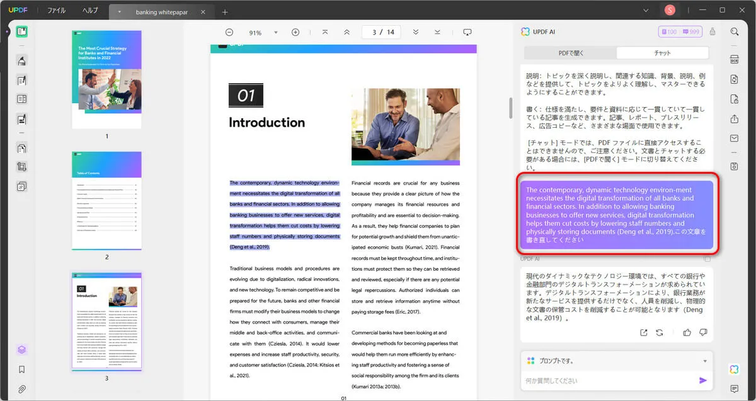Image resolution: width=756 pixels, height=401 pixels.
Task: Open the Edit PDF tool
Action: (x=22, y=80)
